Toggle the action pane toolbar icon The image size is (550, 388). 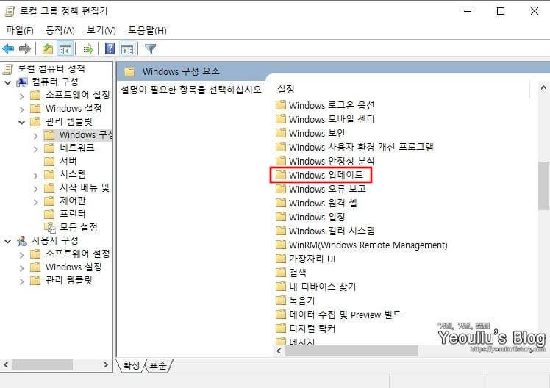pos(127,48)
